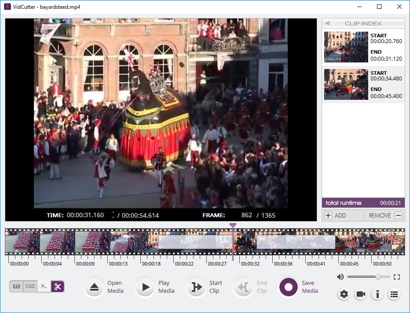
Task: Click the 00:00:00 timeline tick label
Action: point(19,264)
